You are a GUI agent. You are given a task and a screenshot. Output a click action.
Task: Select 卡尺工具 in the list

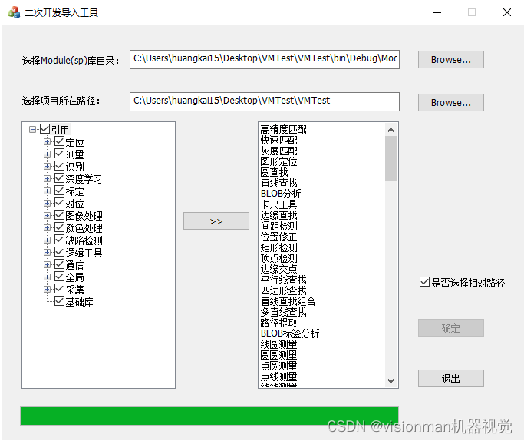(x=278, y=204)
